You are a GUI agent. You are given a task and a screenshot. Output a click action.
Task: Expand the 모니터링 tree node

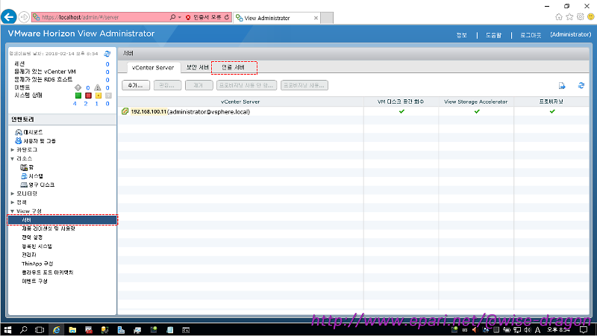click(13, 193)
